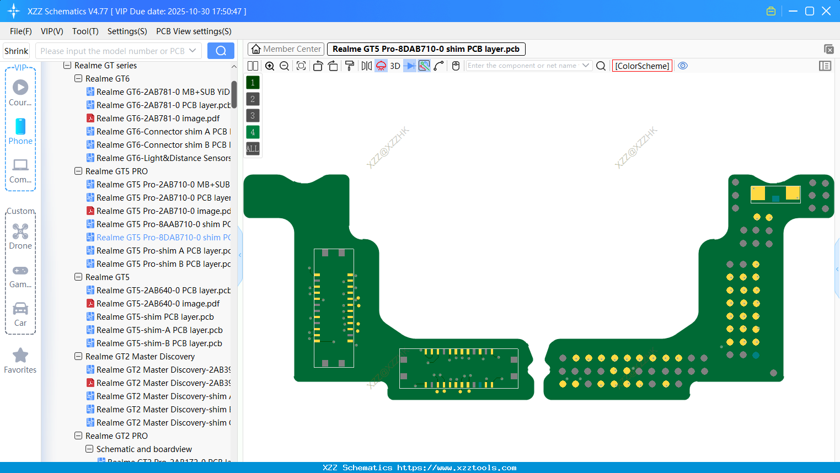Collapse the Realme GT2 Master Discovery folder
The image size is (840, 473).
click(x=78, y=357)
